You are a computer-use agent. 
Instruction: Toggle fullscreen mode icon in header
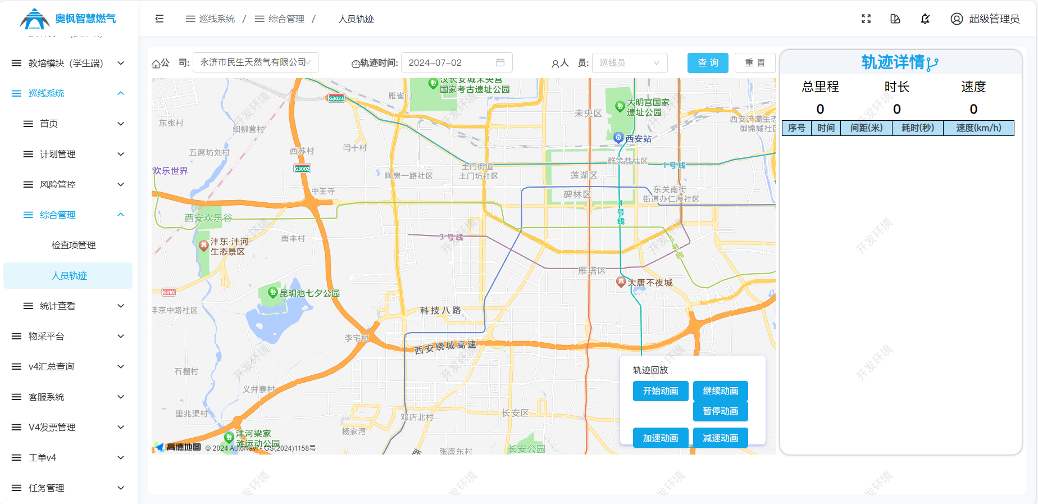[x=866, y=19]
